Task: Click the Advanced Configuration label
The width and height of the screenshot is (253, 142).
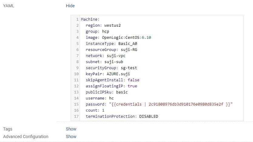Action: 25,137
